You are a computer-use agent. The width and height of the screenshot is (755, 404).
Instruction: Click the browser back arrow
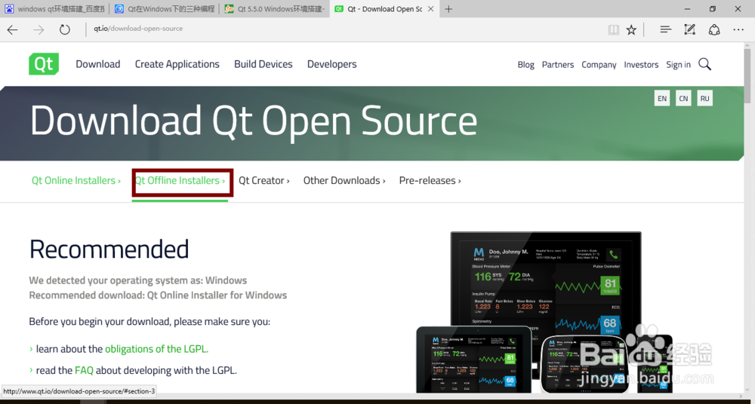point(13,30)
